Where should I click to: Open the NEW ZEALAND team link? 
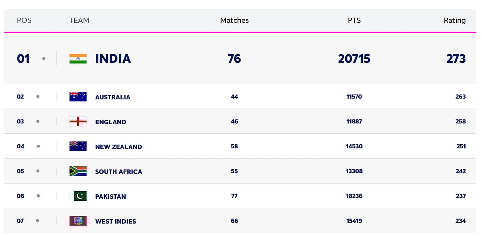[x=118, y=147]
